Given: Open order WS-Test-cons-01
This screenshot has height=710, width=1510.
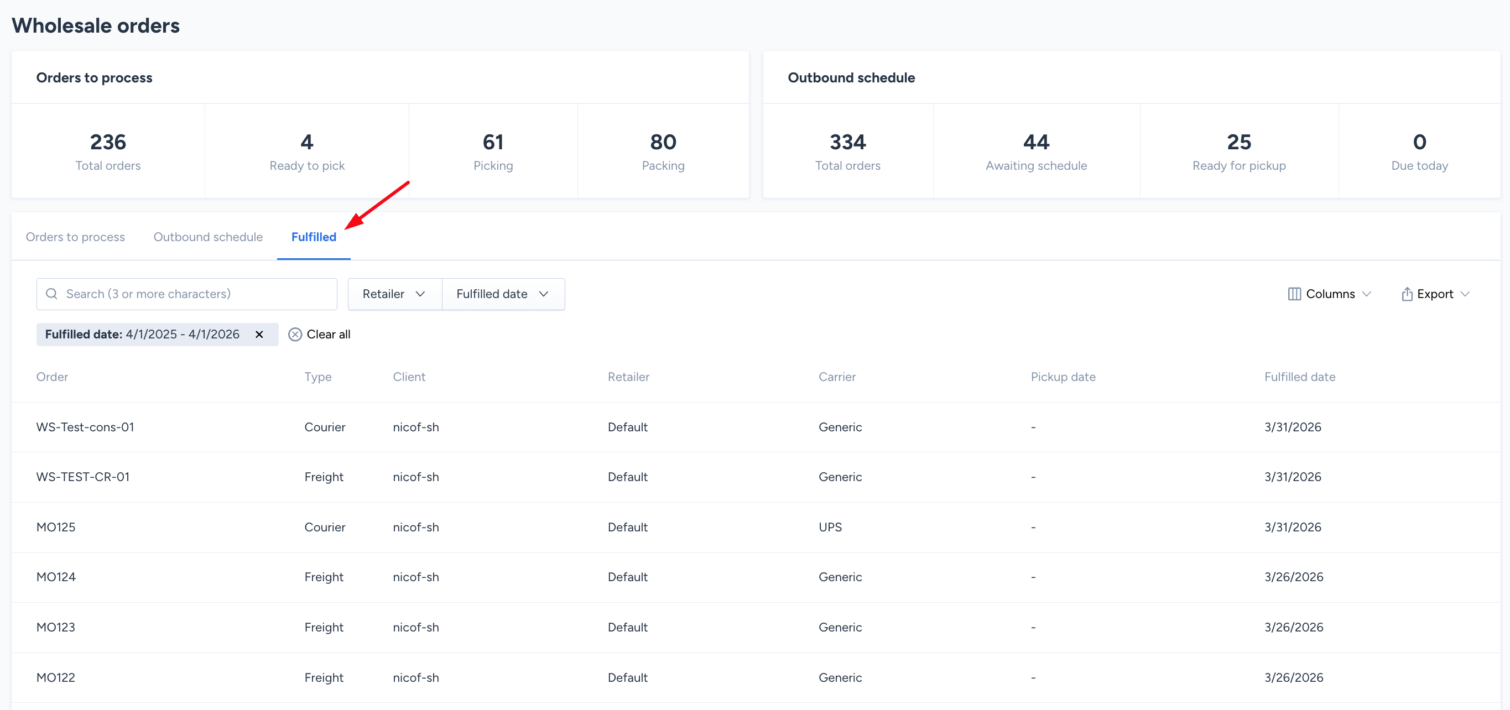Looking at the screenshot, I should [x=85, y=426].
